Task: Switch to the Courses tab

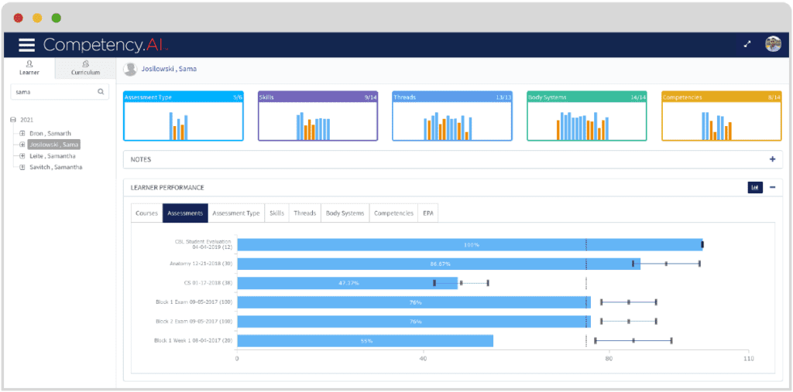Action: point(146,213)
